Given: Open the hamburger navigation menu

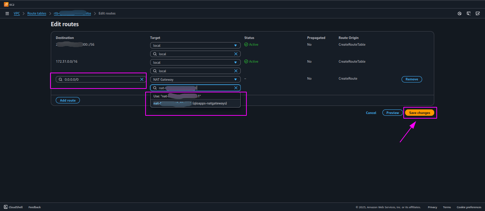Looking at the screenshot, I should 7,13.
